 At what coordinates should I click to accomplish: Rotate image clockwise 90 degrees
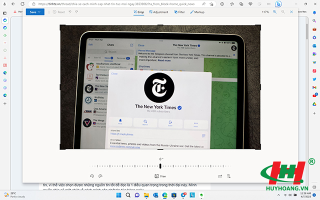pos(100,176)
